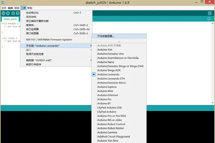Select Arduino Robot Motor board
This screenshot has width=215, height=143.
point(119,128)
